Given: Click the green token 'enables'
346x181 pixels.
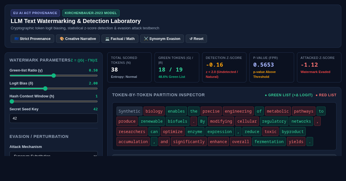Looking at the screenshot, I should [176, 111].
